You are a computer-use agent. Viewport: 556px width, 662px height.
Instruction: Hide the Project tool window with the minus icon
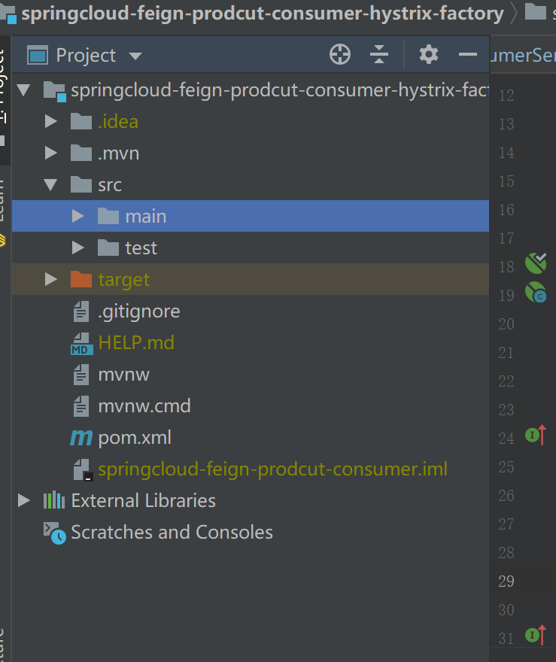468,54
